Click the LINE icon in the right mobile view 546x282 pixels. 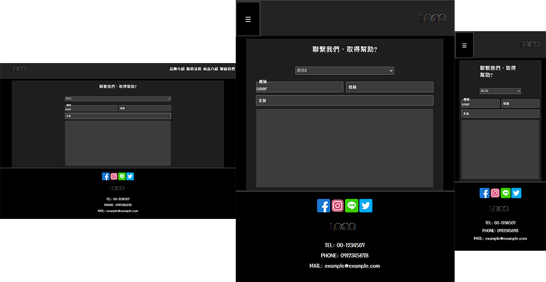pyautogui.click(x=506, y=193)
